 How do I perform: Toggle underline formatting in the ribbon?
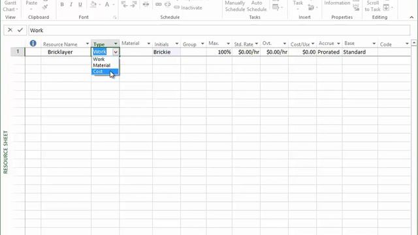click(x=80, y=5)
